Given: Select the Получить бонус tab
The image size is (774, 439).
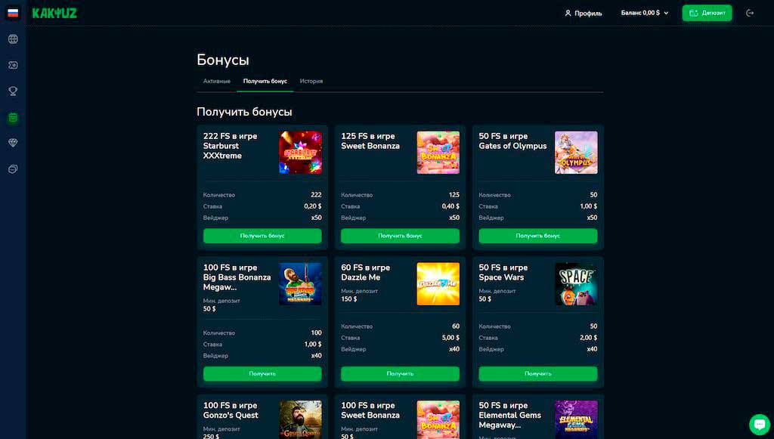Looking at the screenshot, I should [x=265, y=82].
